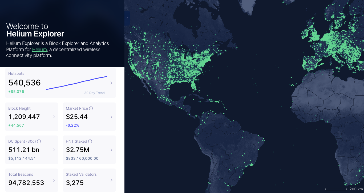This screenshot has height=193, width=364.
Task: Click the 3,275 staked validators value
Action: coord(75,183)
